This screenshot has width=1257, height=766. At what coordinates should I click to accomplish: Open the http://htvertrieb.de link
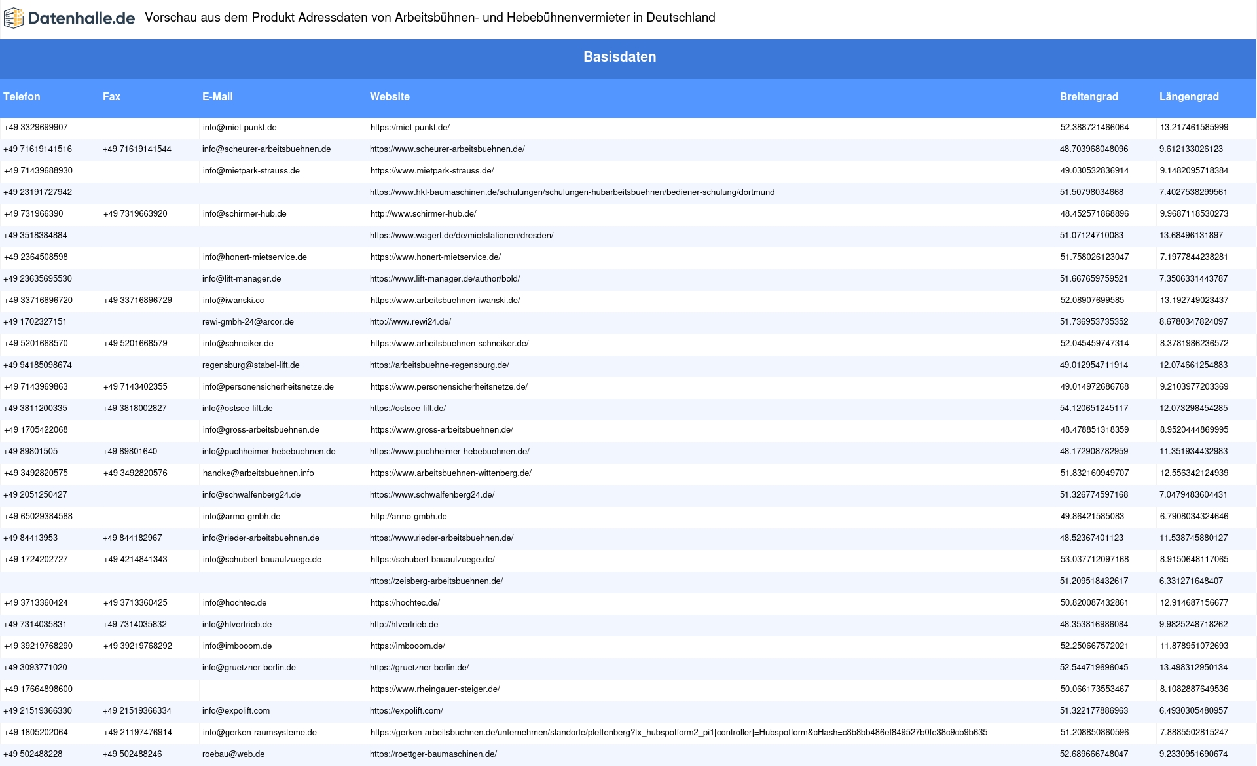403,625
